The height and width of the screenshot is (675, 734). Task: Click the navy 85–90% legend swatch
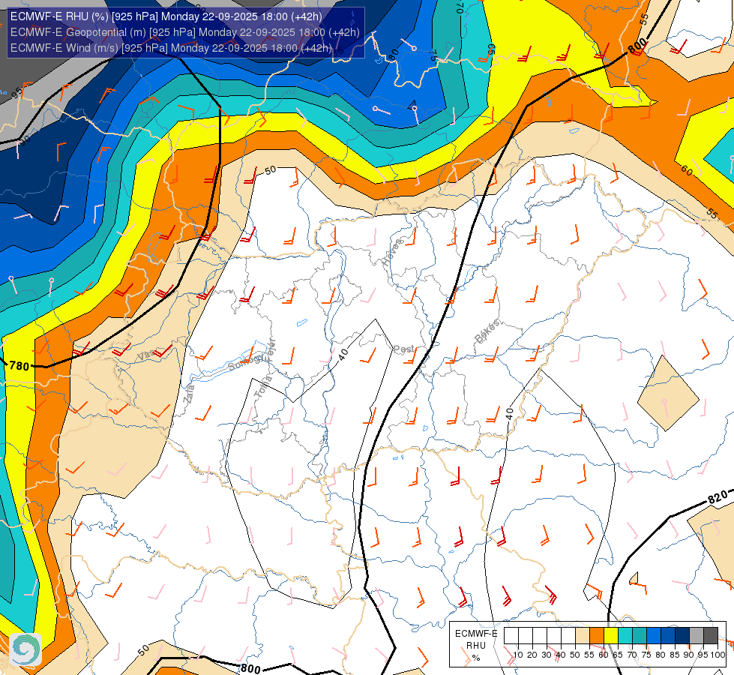pos(682,636)
